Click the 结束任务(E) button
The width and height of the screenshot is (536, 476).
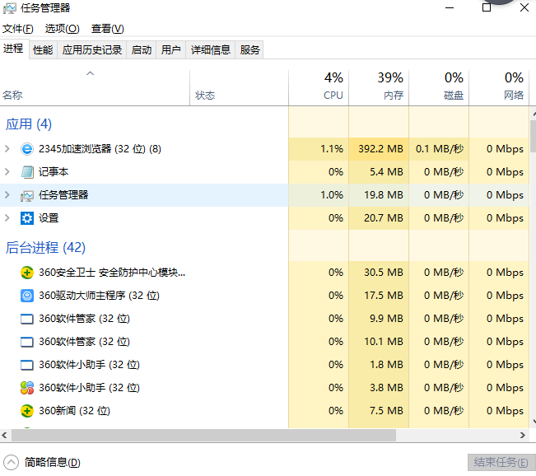[x=501, y=463]
